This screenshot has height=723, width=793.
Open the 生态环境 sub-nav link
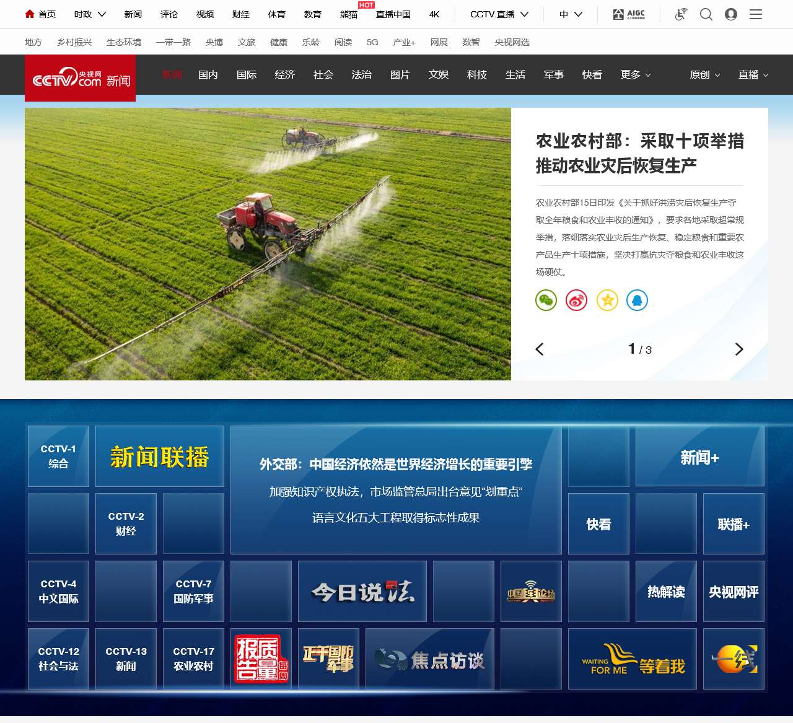pyautogui.click(x=124, y=42)
